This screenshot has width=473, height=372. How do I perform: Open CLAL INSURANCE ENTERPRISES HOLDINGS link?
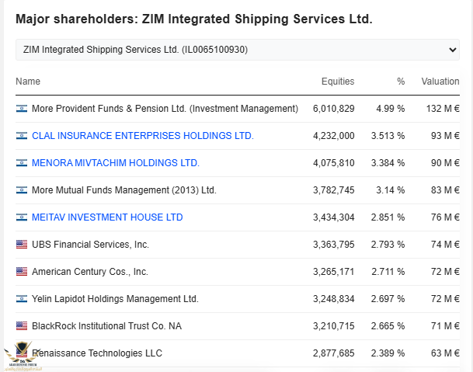tap(143, 136)
